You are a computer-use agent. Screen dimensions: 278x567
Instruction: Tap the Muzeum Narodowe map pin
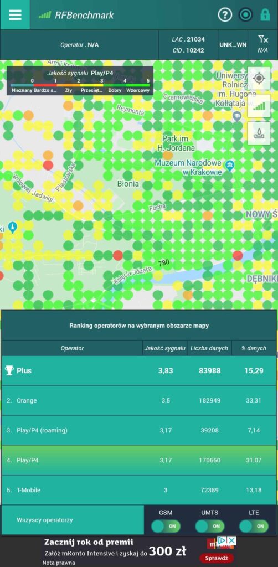[x=229, y=166]
